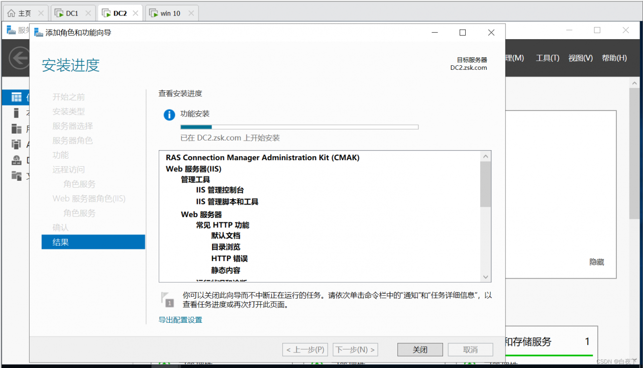The height and width of the screenshot is (368, 643).
Task: Click the wizard icon in the 添加角色和功能向导 title bar
Action: coord(38,32)
